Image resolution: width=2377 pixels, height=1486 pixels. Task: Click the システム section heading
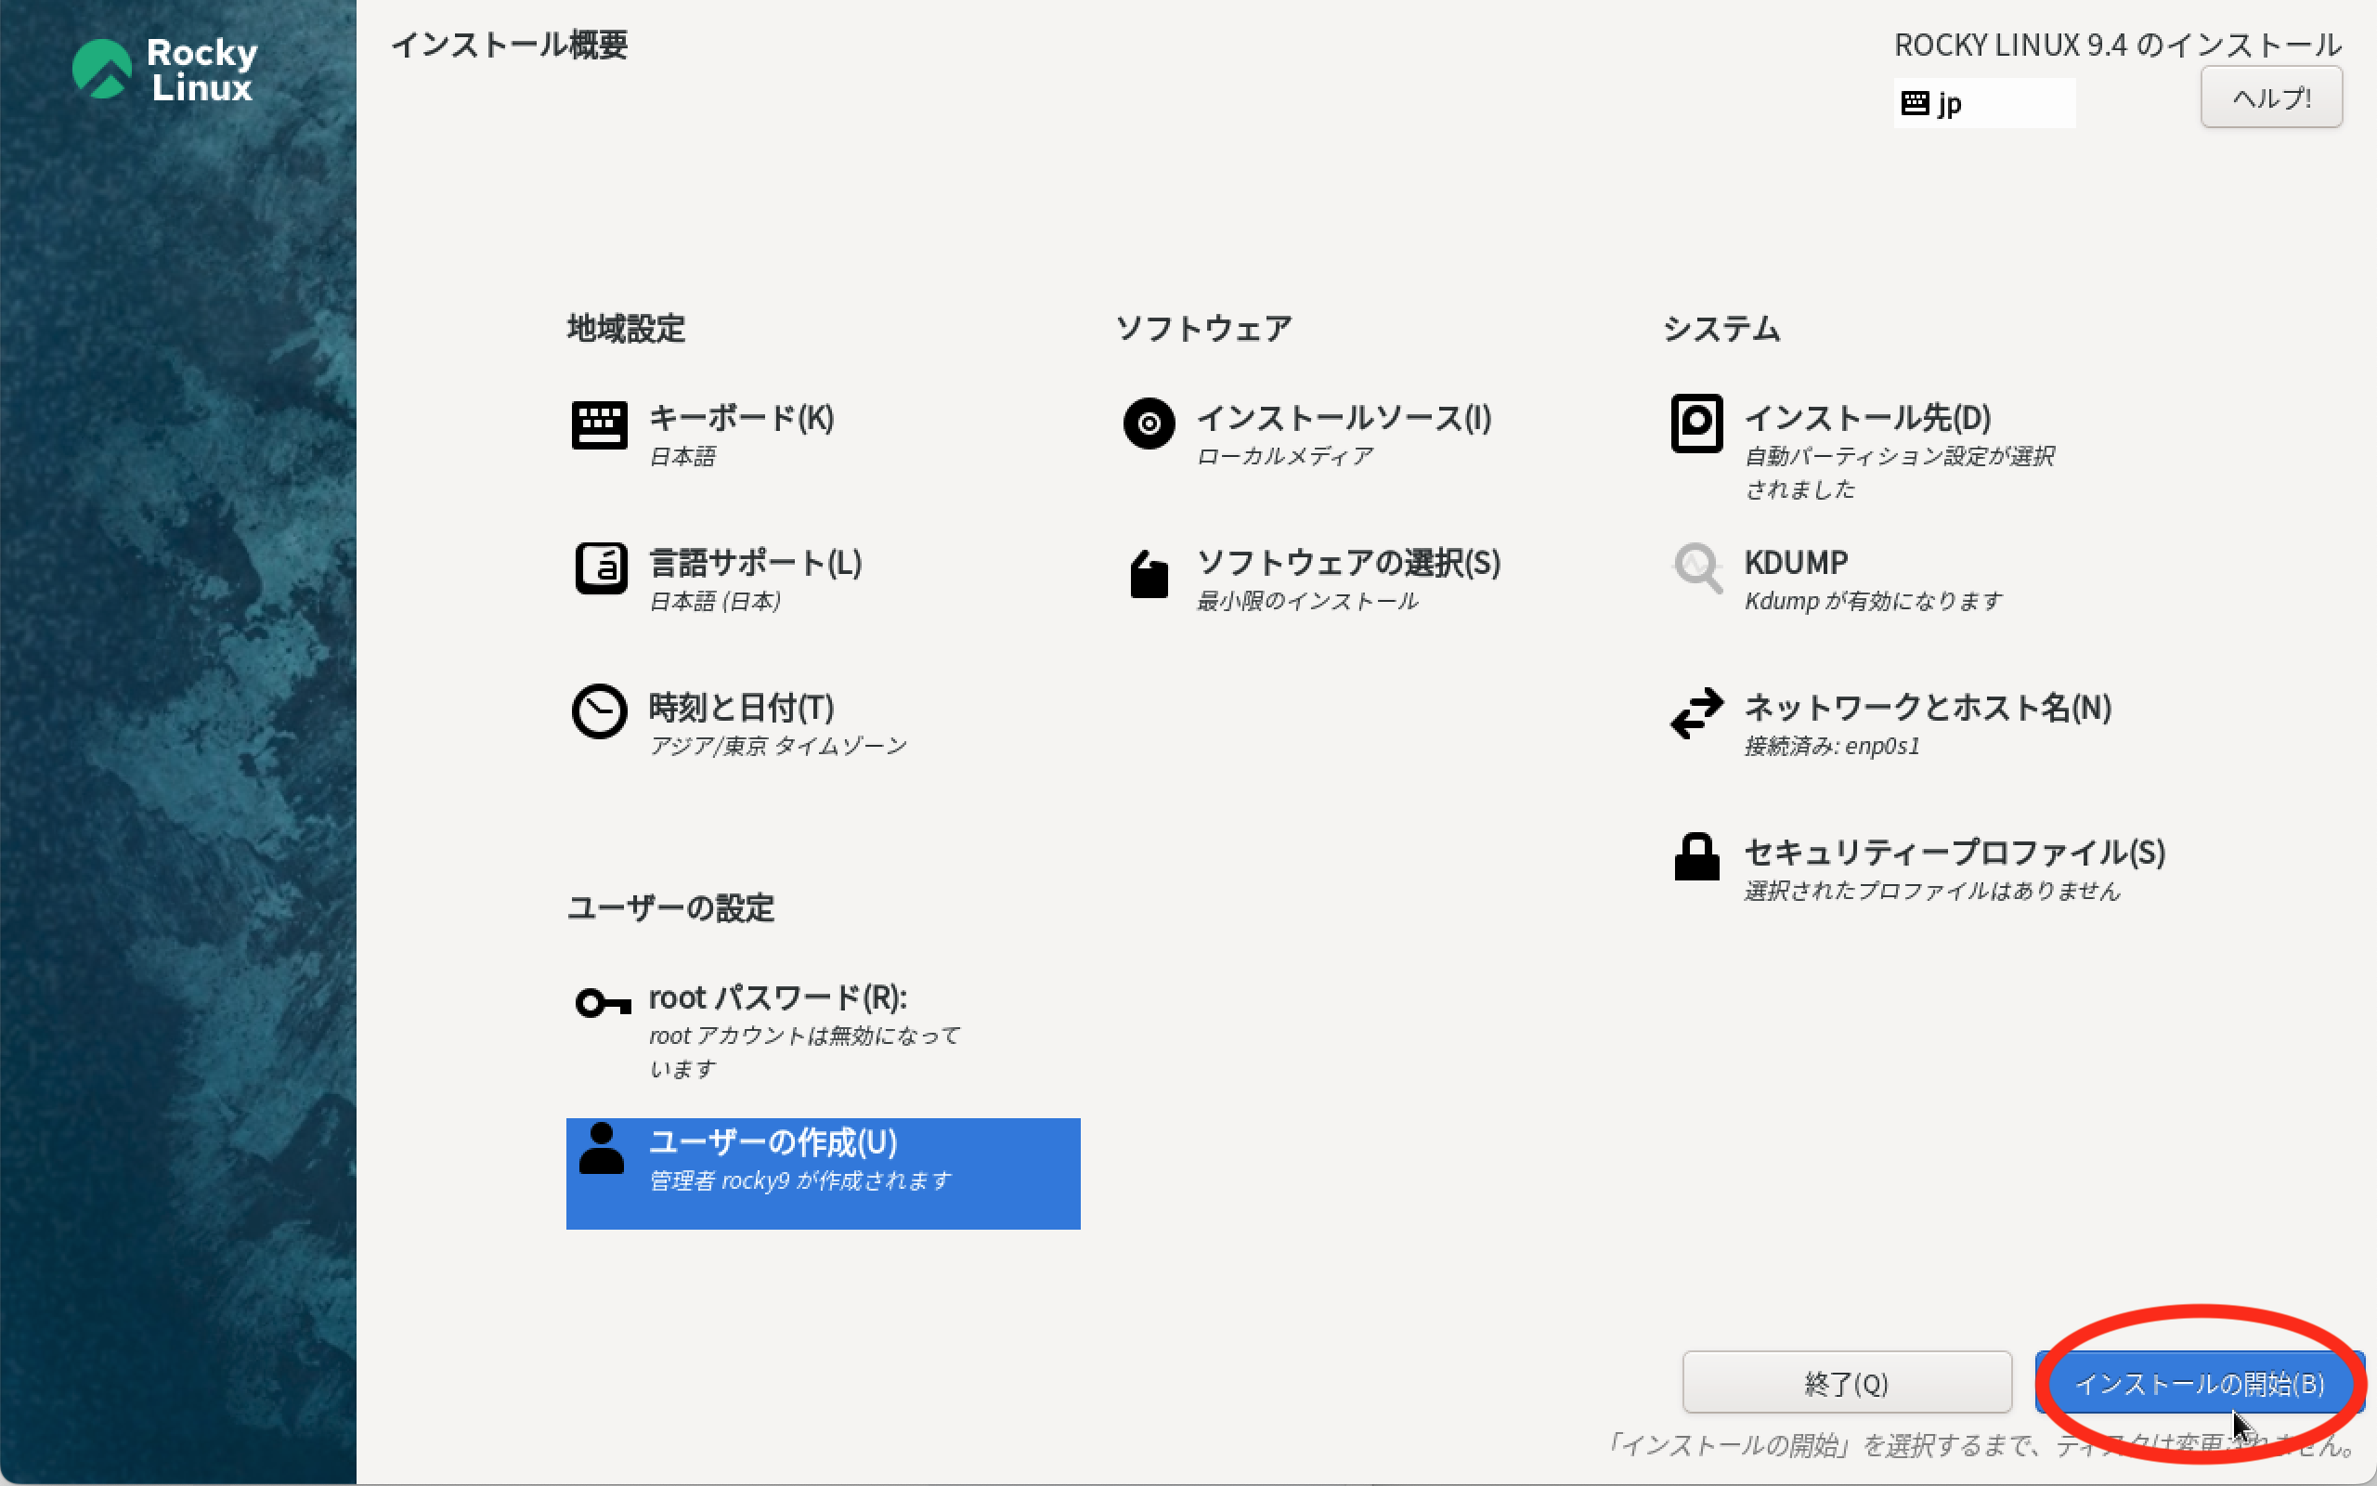[1721, 328]
